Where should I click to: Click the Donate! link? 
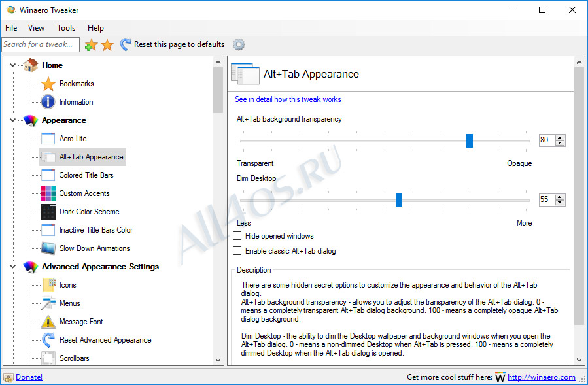coord(29,377)
